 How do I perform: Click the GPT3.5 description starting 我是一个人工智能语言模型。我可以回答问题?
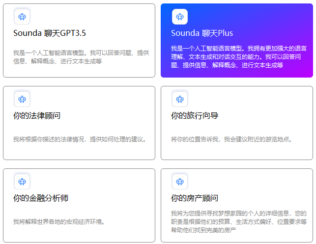pos(81,57)
